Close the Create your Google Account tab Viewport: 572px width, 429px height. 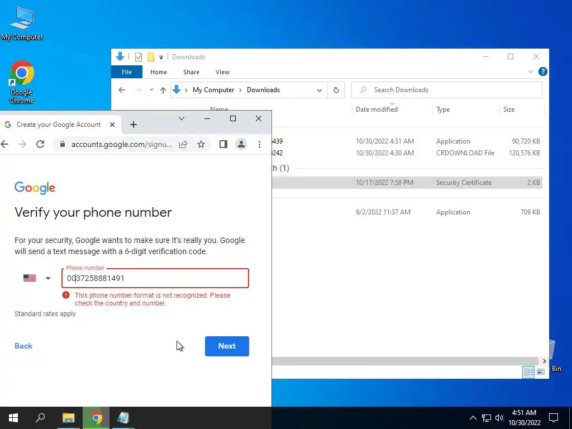click(112, 125)
